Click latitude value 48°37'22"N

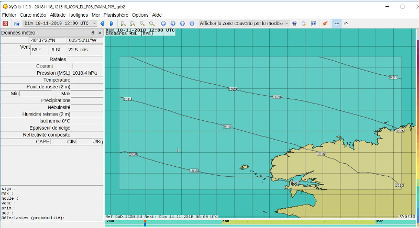coord(43,40)
